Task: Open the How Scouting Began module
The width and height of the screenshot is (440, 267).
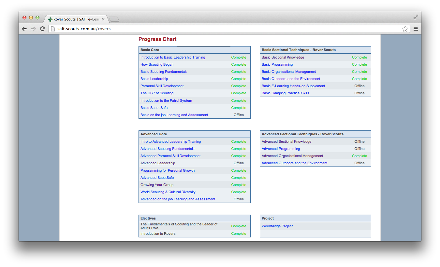Action: (157, 64)
